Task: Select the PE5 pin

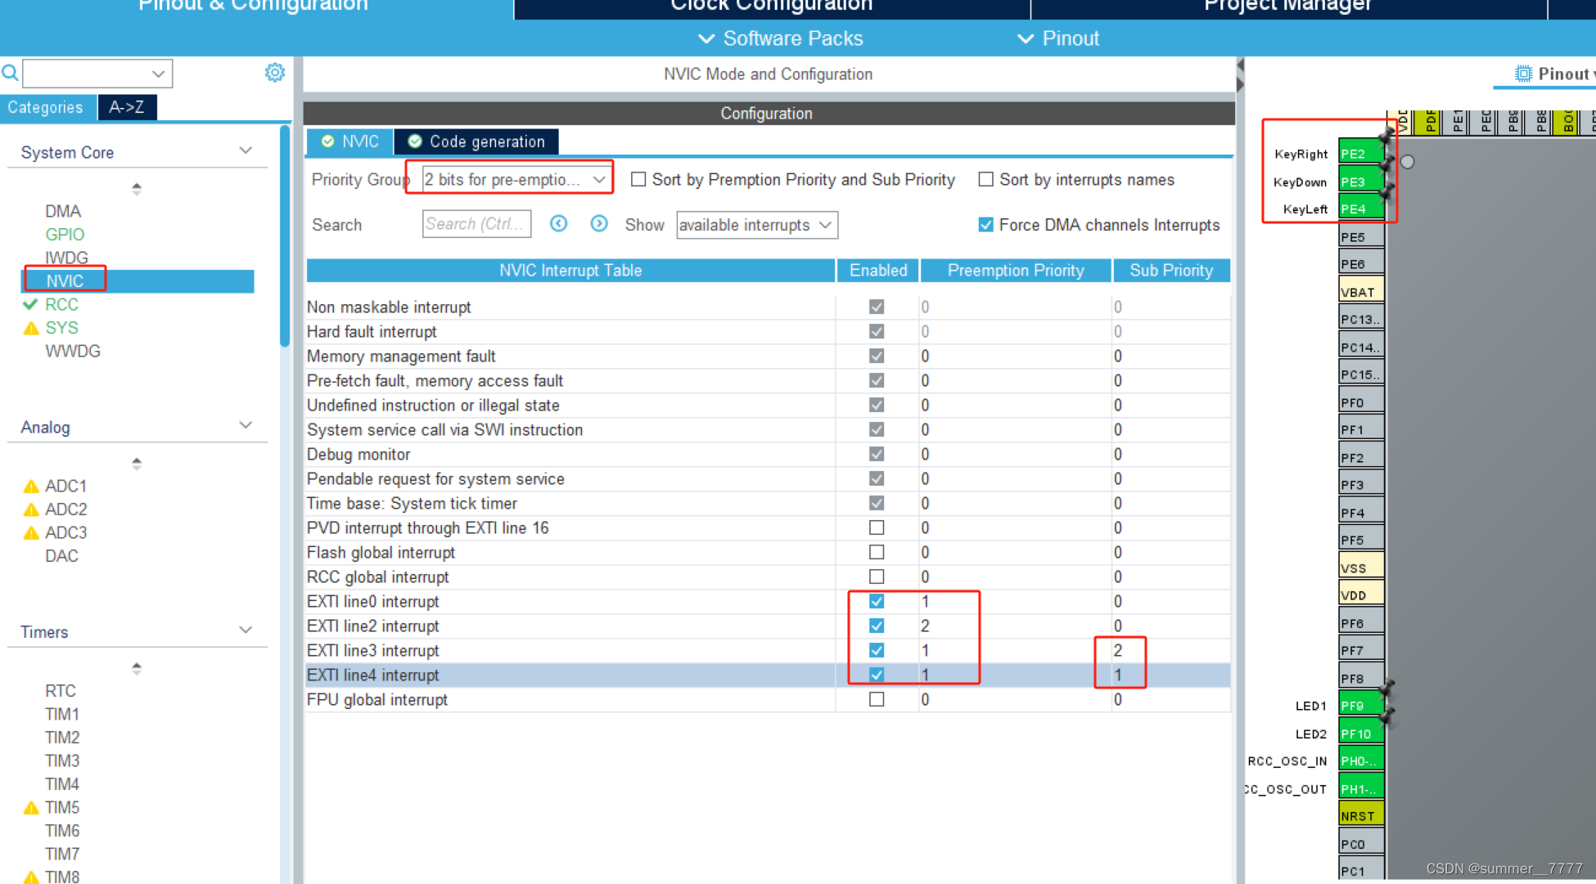Action: pyautogui.click(x=1361, y=236)
